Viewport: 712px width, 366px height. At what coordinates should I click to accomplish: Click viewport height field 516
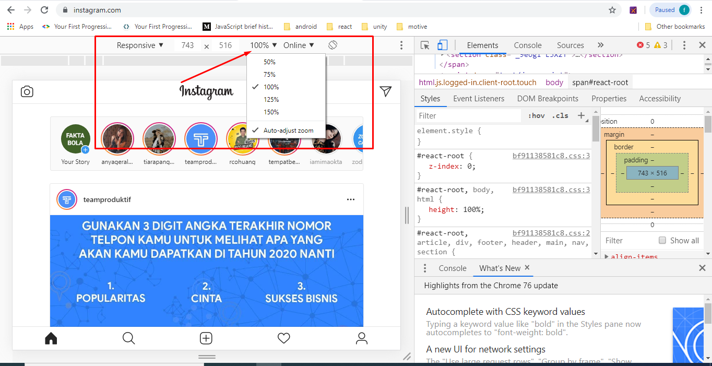coord(226,45)
